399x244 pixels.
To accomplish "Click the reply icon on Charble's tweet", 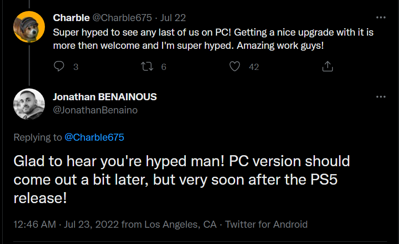I will (59, 66).
